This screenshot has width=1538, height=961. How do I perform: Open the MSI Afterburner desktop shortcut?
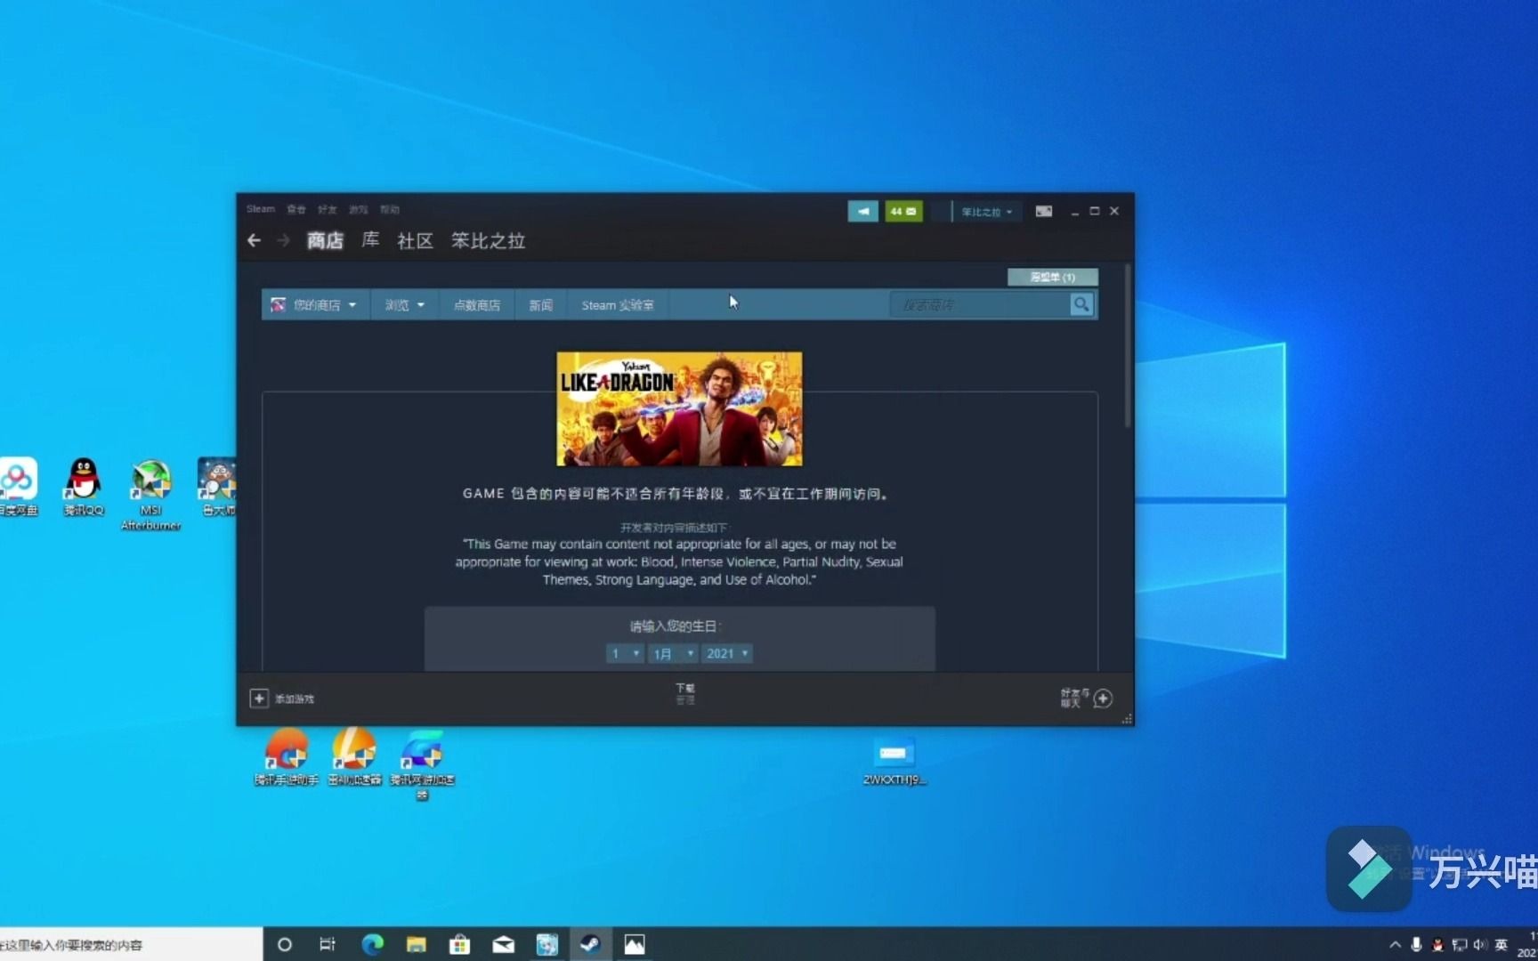[150, 495]
